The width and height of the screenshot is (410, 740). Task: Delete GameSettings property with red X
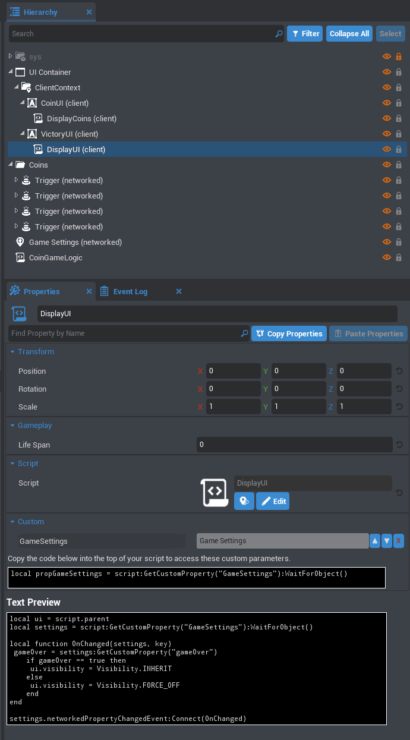399,541
